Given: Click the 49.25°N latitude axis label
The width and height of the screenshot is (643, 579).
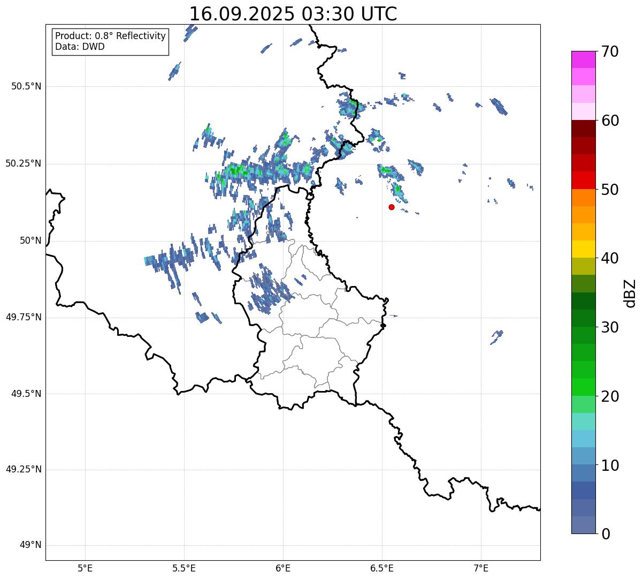Looking at the screenshot, I should 24,470.
